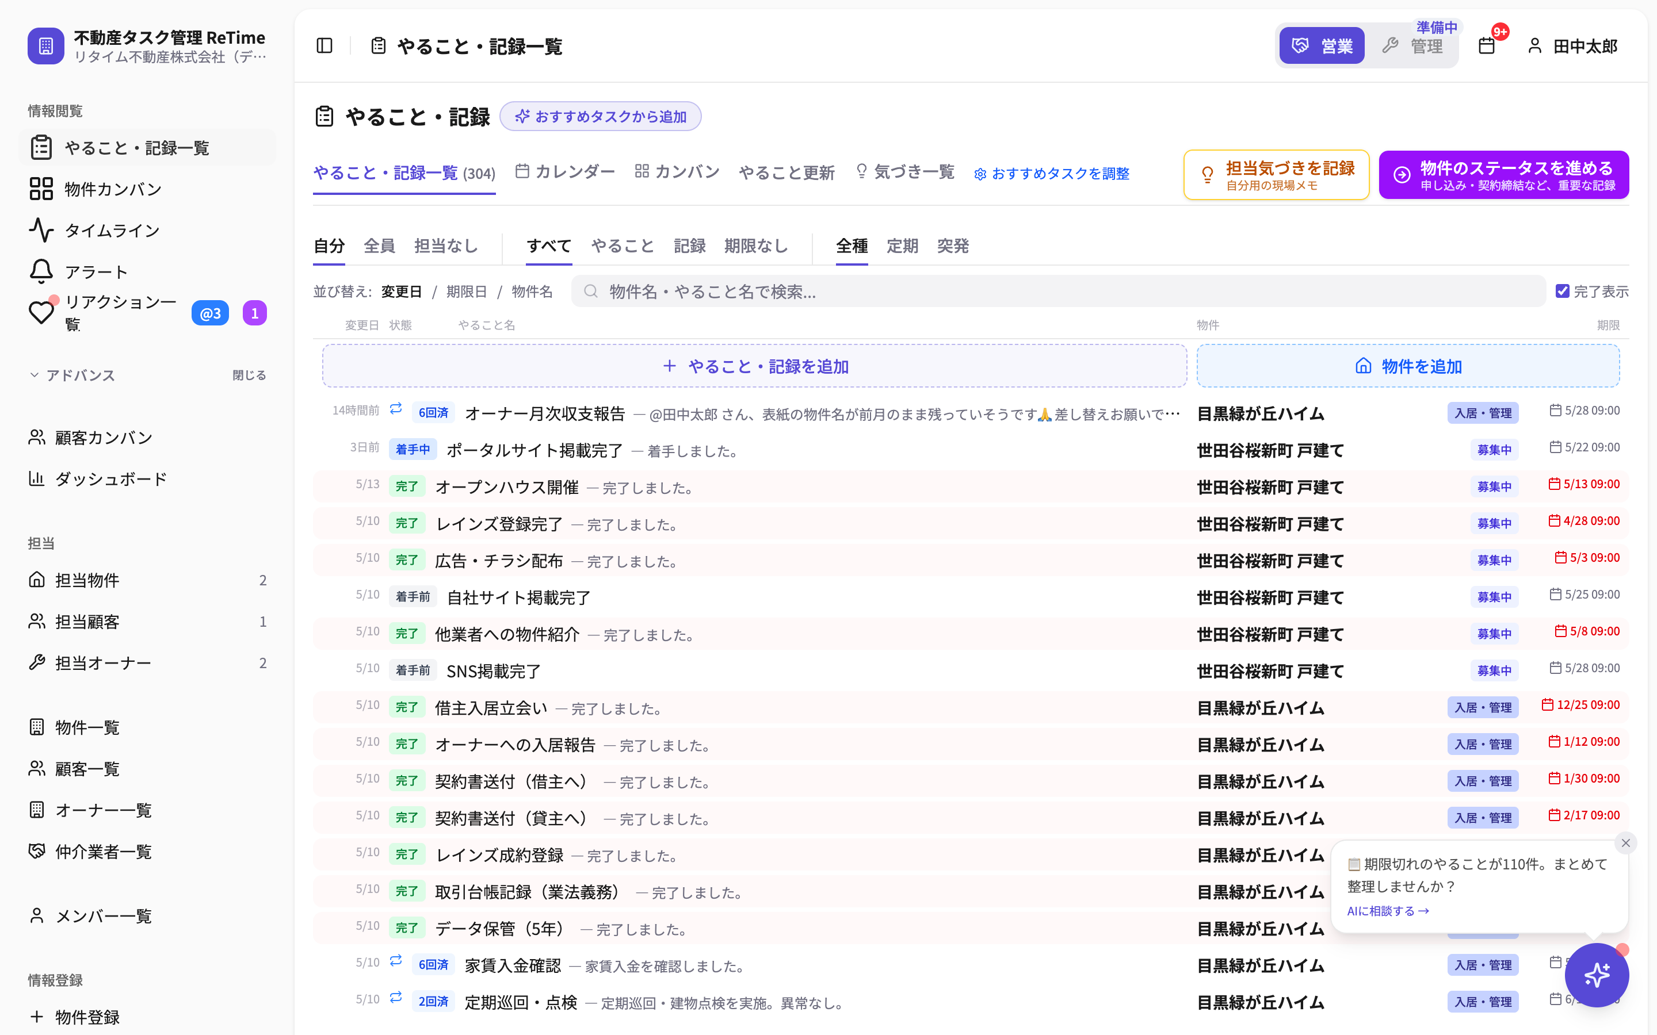Open オーナー一覧 in sidebar
The image size is (1657, 1035).
147,811
